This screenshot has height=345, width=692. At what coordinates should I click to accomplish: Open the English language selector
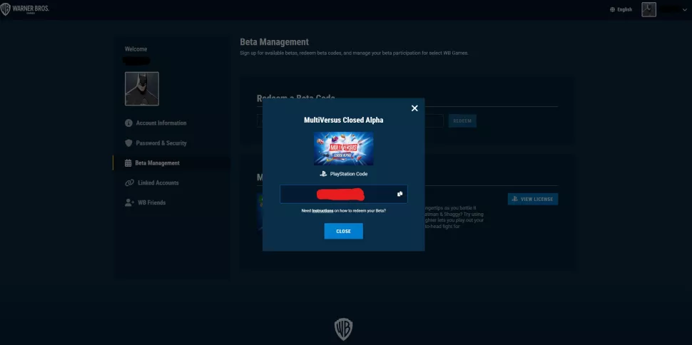point(621,9)
